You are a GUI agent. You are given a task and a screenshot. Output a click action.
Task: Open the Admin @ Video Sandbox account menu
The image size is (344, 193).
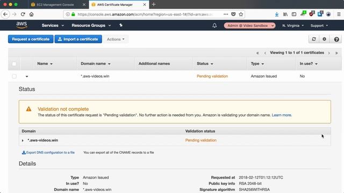249,26
